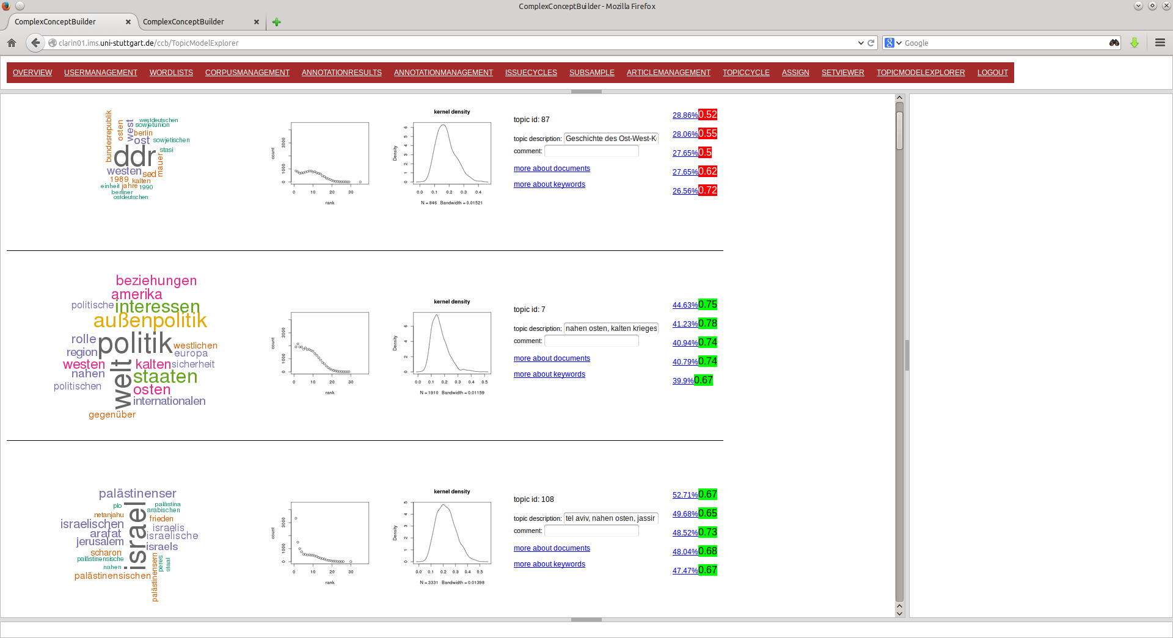Screen dimensions: 1173x638
Task: Close the first ComplexConceptBuilder tab
Action: pyautogui.click(x=128, y=22)
